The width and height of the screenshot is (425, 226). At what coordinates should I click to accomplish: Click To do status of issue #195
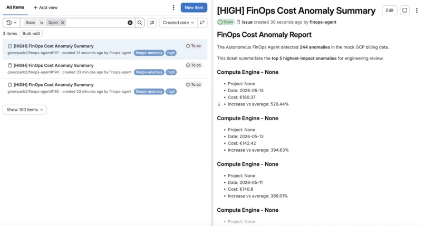click(x=194, y=85)
